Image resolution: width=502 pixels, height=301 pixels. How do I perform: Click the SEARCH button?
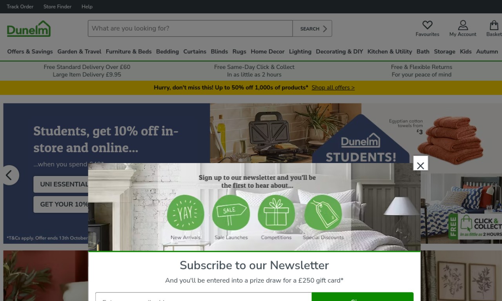[312, 29]
